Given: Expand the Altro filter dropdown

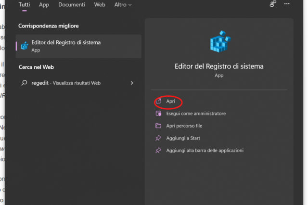Looking at the screenshot, I should coord(123,4).
